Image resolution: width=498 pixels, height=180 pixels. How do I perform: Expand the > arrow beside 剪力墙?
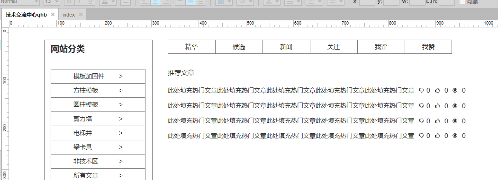(x=121, y=119)
